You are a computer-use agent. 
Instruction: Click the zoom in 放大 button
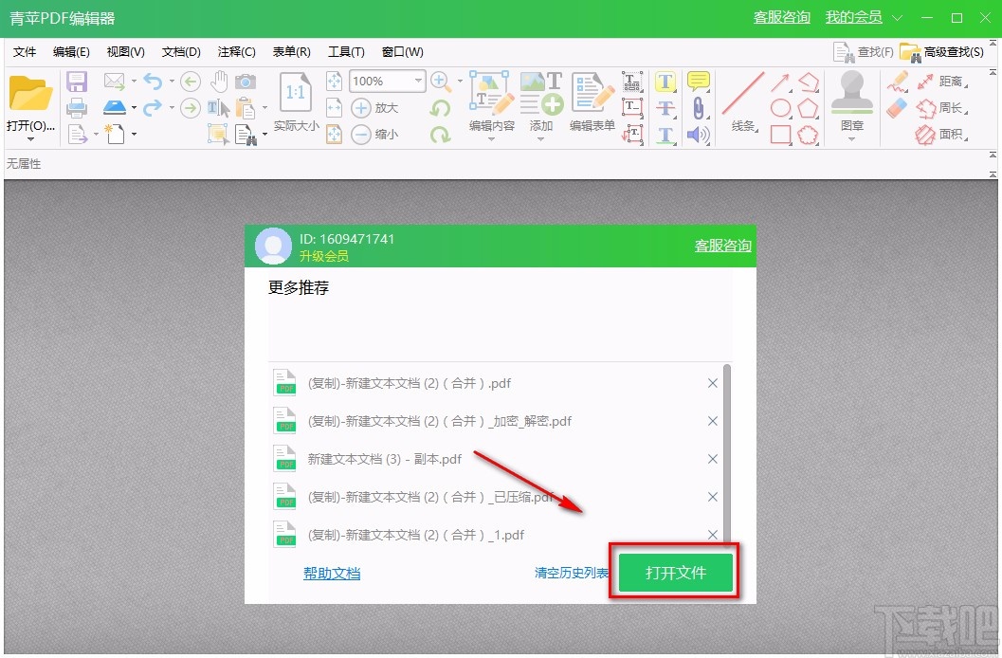pyautogui.click(x=375, y=108)
